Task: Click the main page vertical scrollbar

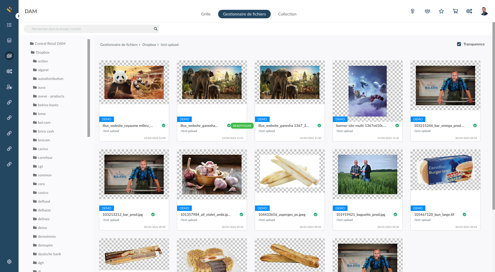Action: (x=494, y=116)
